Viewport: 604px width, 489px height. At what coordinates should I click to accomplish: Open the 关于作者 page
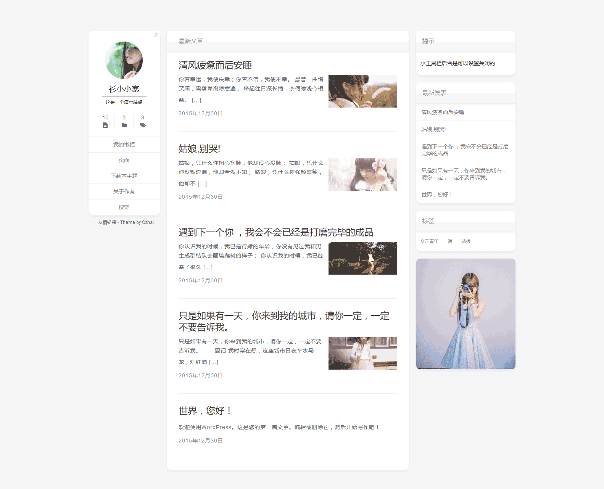click(x=124, y=191)
